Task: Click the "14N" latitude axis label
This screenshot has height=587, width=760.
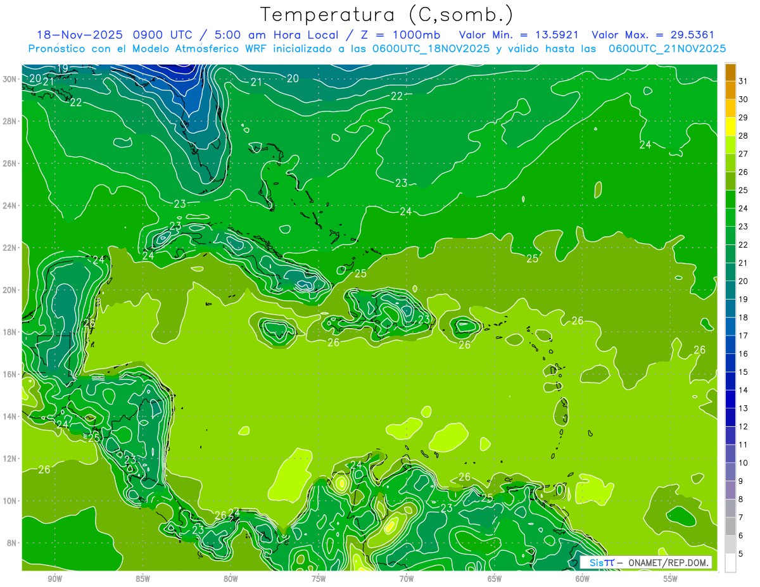Action: [9, 416]
